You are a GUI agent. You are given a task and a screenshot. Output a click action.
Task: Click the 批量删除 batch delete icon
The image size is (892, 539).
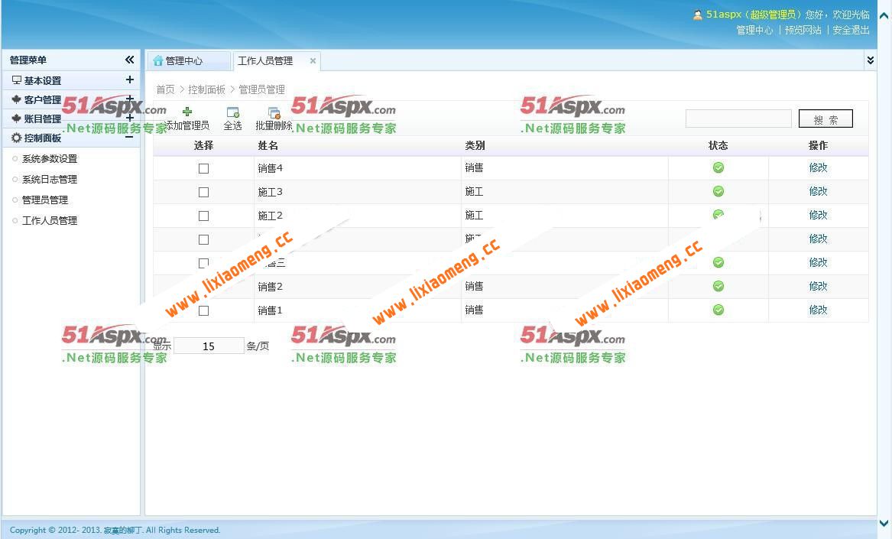point(274,112)
